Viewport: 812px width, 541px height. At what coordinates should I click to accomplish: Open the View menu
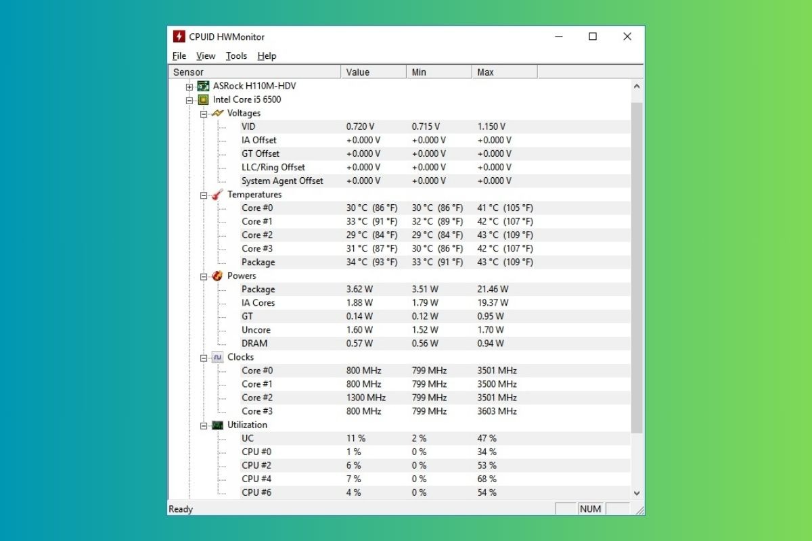pos(206,56)
